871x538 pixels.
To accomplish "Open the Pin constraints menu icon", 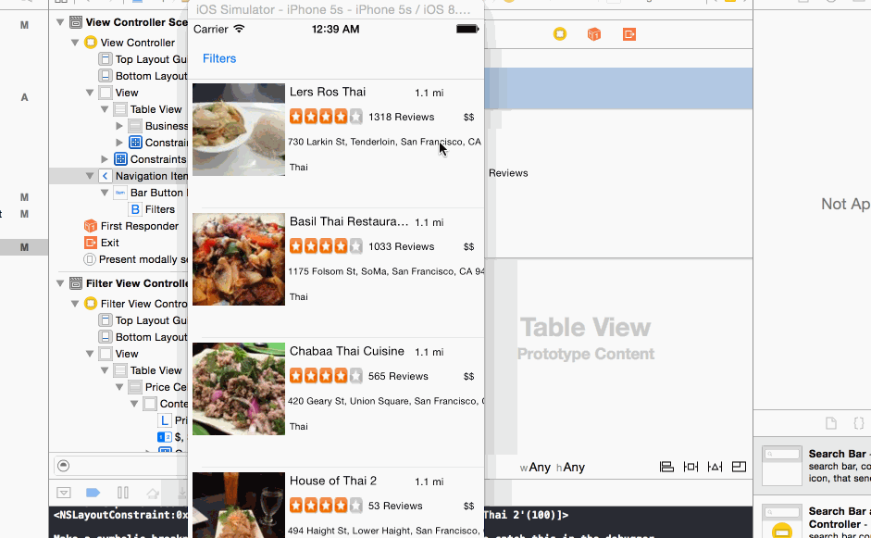I will (691, 467).
